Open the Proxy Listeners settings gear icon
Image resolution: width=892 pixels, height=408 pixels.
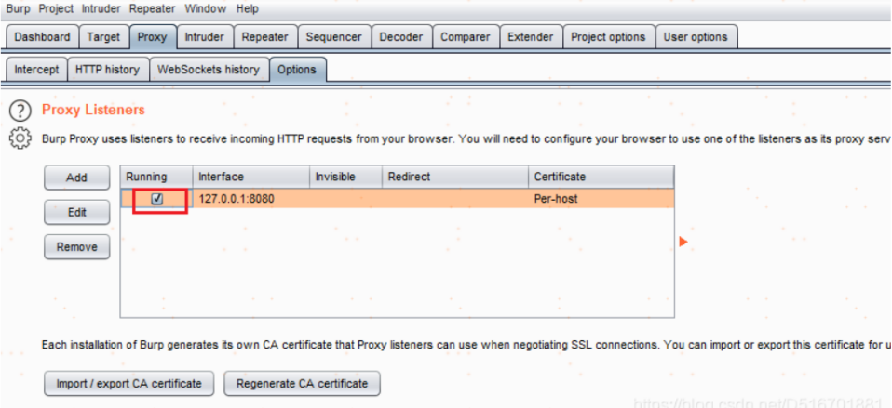[20, 139]
